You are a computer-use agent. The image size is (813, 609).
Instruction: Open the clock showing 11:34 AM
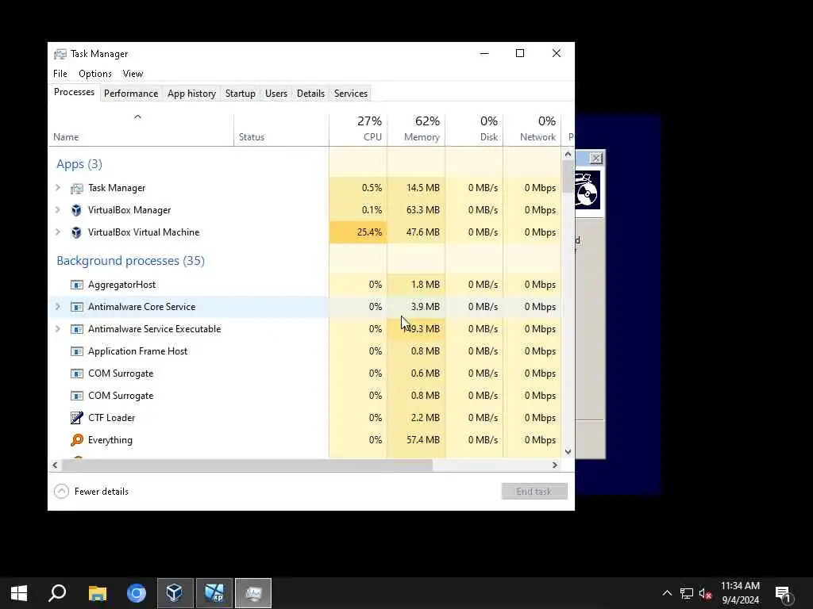pos(741,593)
